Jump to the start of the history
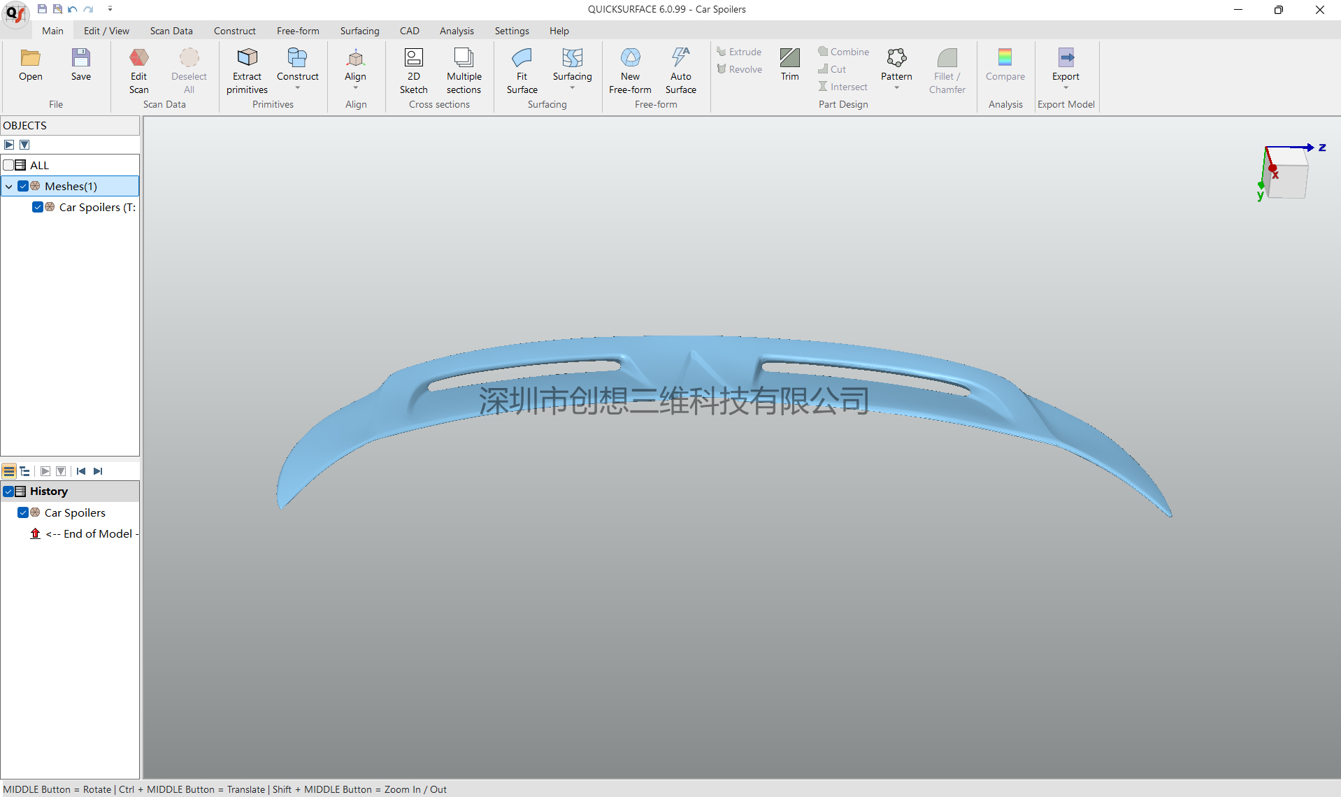The height and width of the screenshot is (797, 1341). [81, 471]
